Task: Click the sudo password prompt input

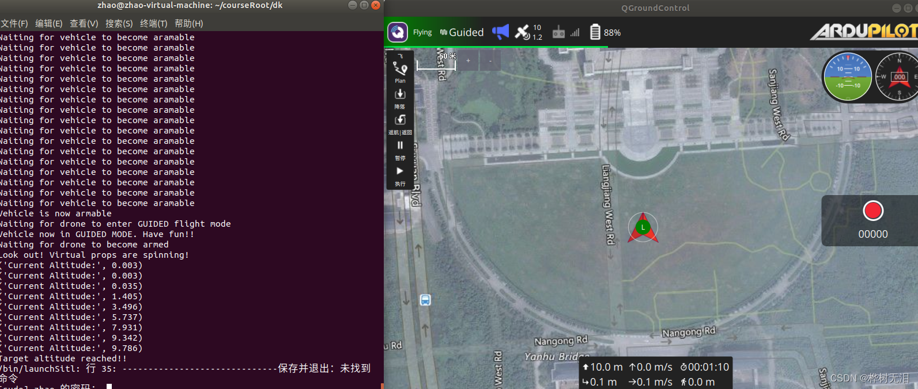Action: 108,386
